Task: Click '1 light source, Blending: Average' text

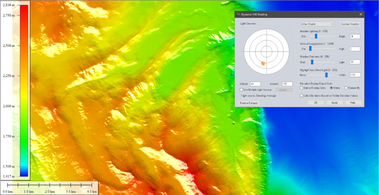Action: pyautogui.click(x=258, y=96)
